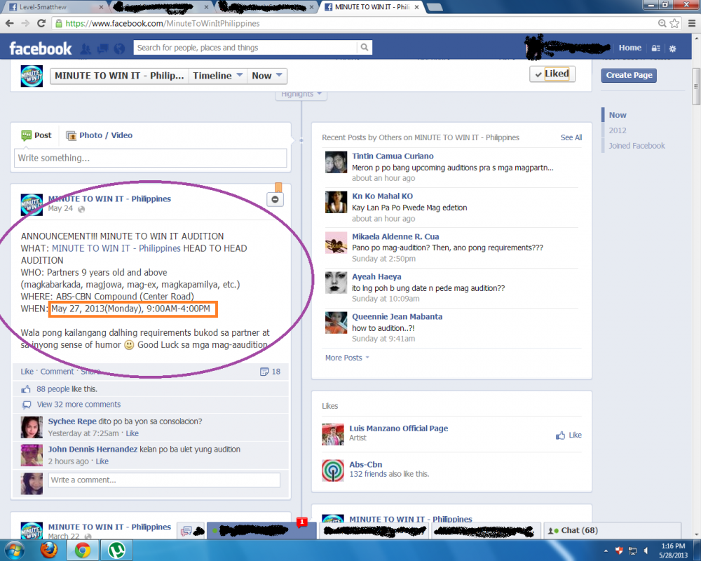Expand the Now dropdown

267,76
